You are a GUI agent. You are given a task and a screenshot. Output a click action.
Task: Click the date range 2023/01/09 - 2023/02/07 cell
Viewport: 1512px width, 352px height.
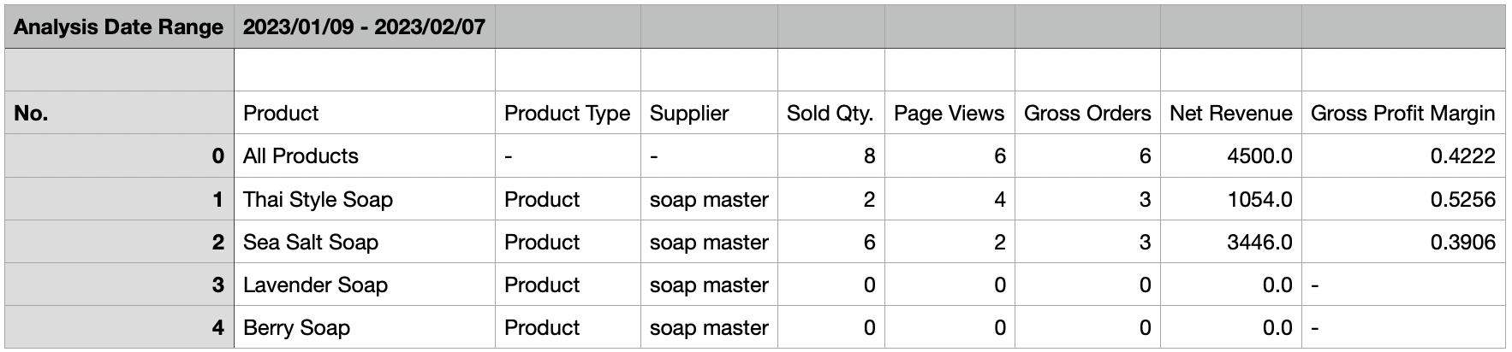pyautogui.click(x=365, y=26)
